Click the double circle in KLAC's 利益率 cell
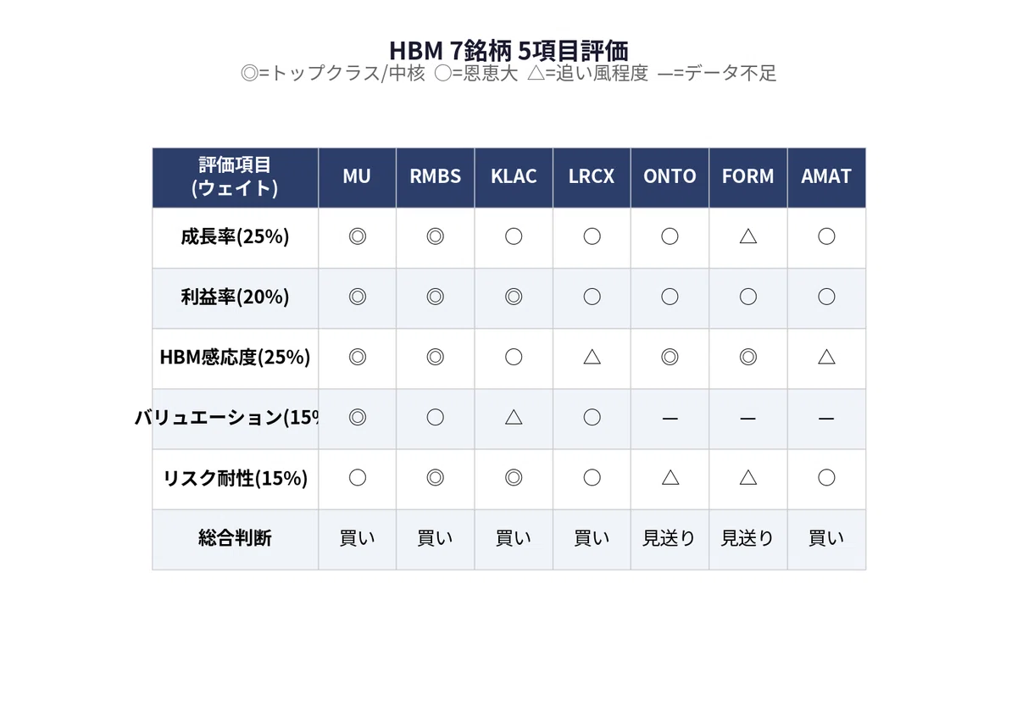The width and height of the screenshot is (1017, 717). 514,297
